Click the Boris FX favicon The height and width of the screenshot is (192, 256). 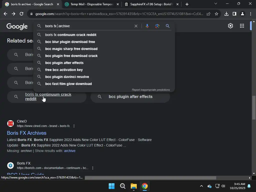point(10,165)
